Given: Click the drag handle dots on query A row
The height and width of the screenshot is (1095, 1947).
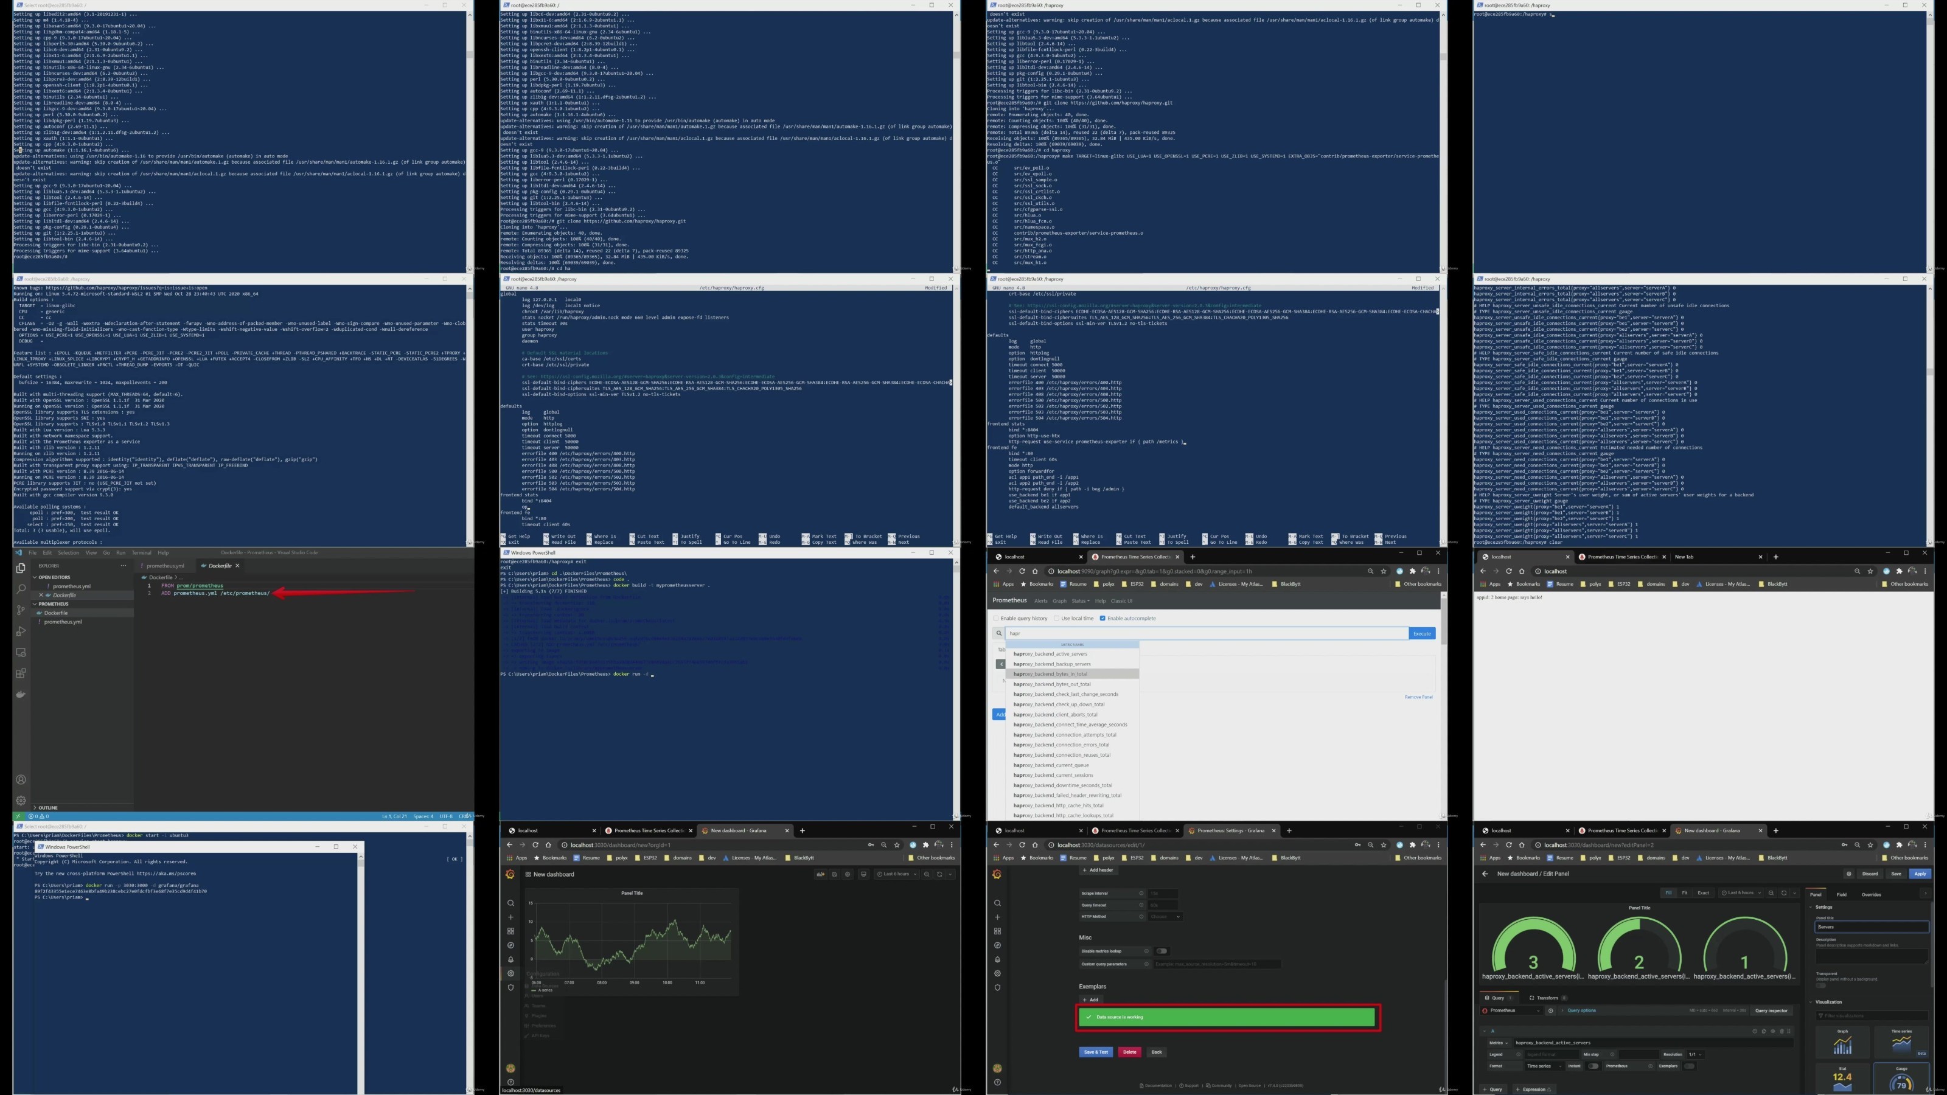Looking at the screenshot, I should click(1789, 1032).
